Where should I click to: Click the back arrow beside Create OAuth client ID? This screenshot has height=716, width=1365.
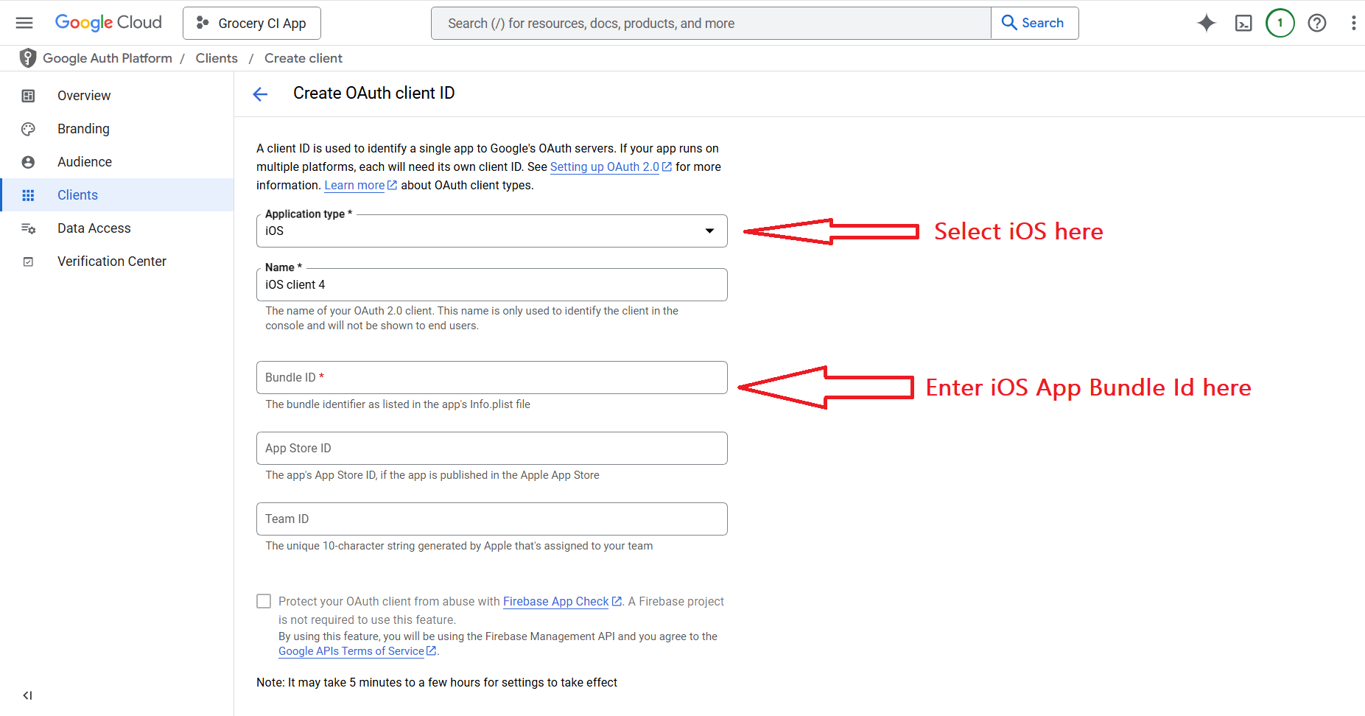(260, 94)
